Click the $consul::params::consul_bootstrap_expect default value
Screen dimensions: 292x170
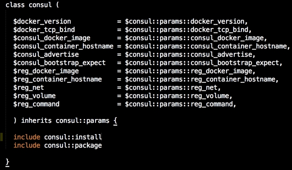point(203,63)
